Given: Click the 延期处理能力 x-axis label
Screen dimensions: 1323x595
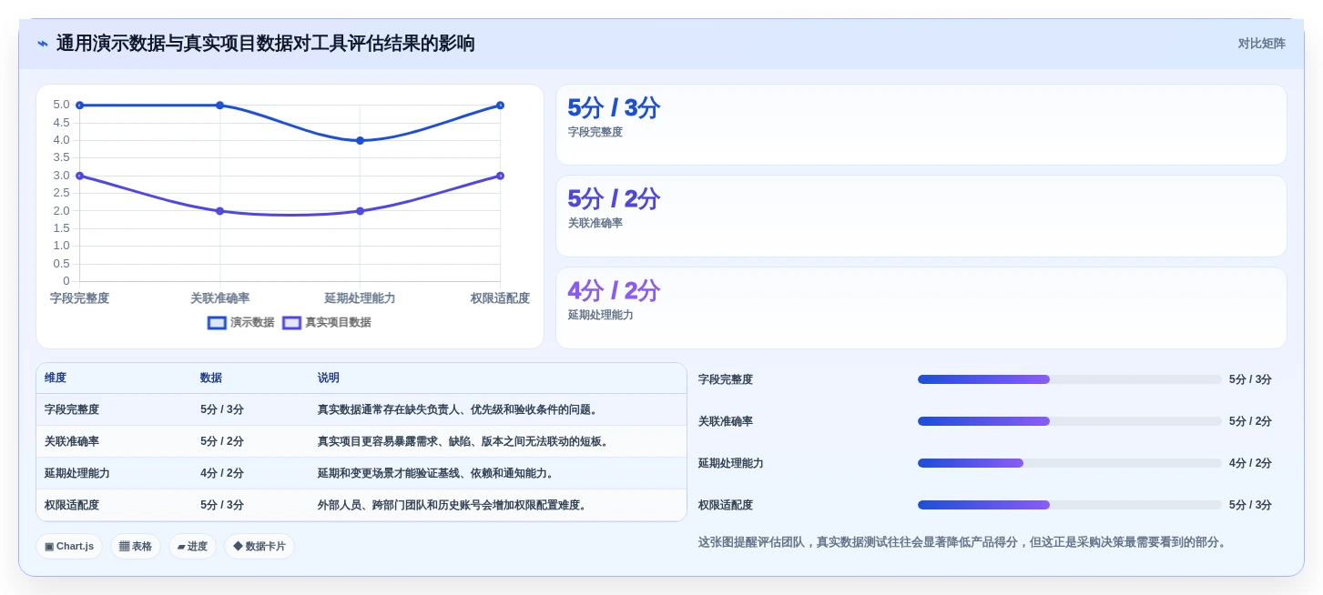Looking at the screenshot, I should point(360,298).
